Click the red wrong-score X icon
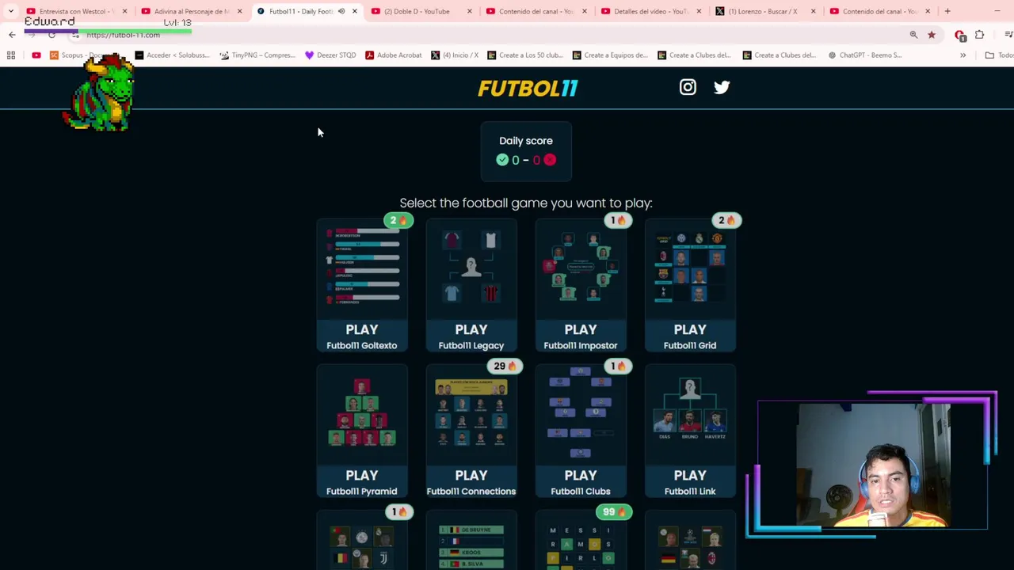This screenshot has width=1014, height=570. [550, 160]
